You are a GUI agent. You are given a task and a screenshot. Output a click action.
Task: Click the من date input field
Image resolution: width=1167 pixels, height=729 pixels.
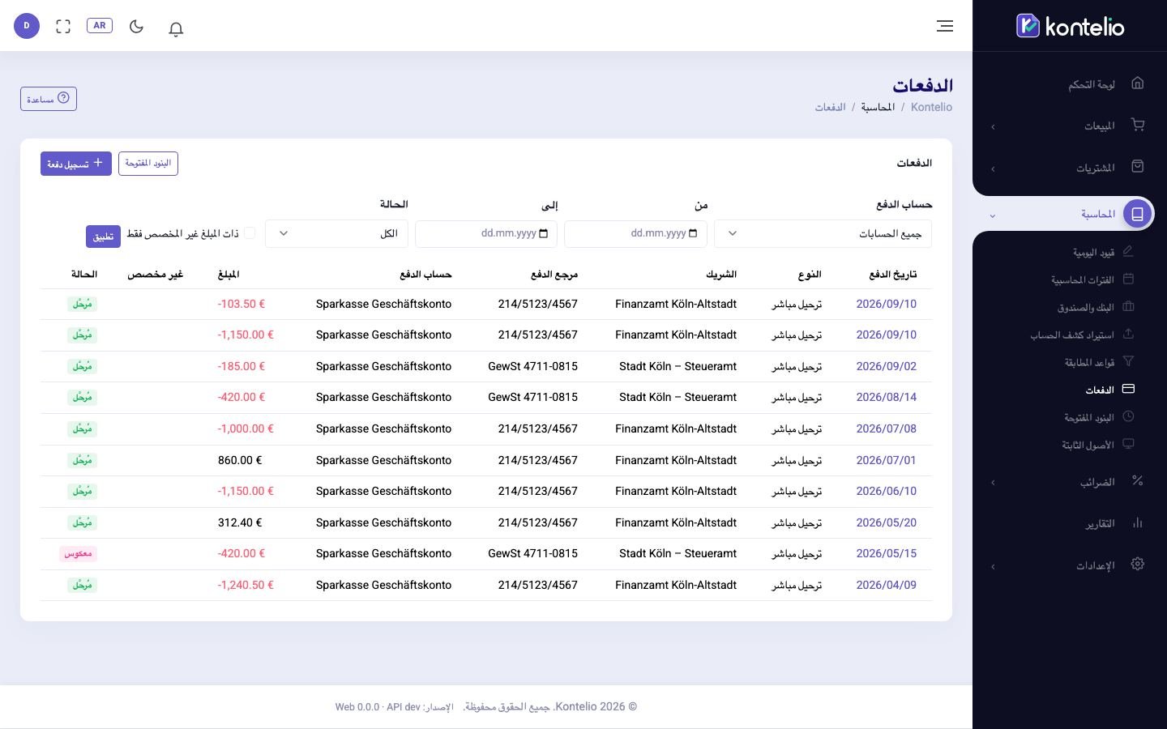(x=635, y=233)
